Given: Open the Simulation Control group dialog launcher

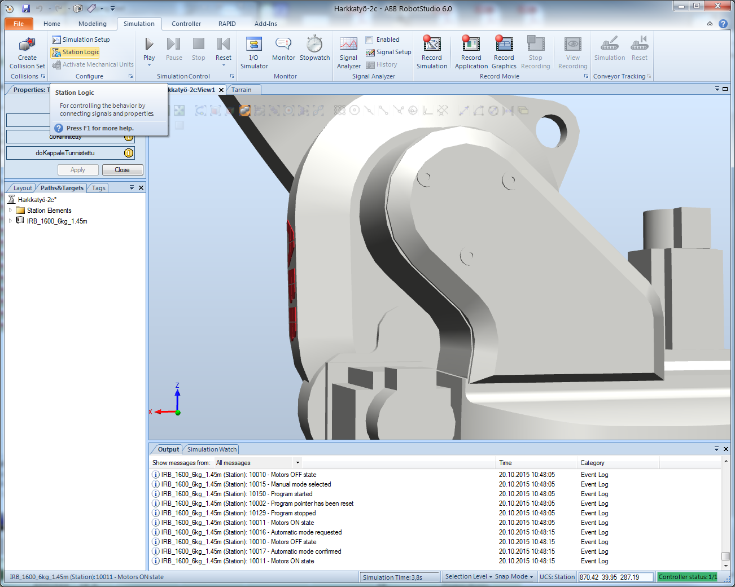Looking at the screenshot, I should (x=232, y=76).
